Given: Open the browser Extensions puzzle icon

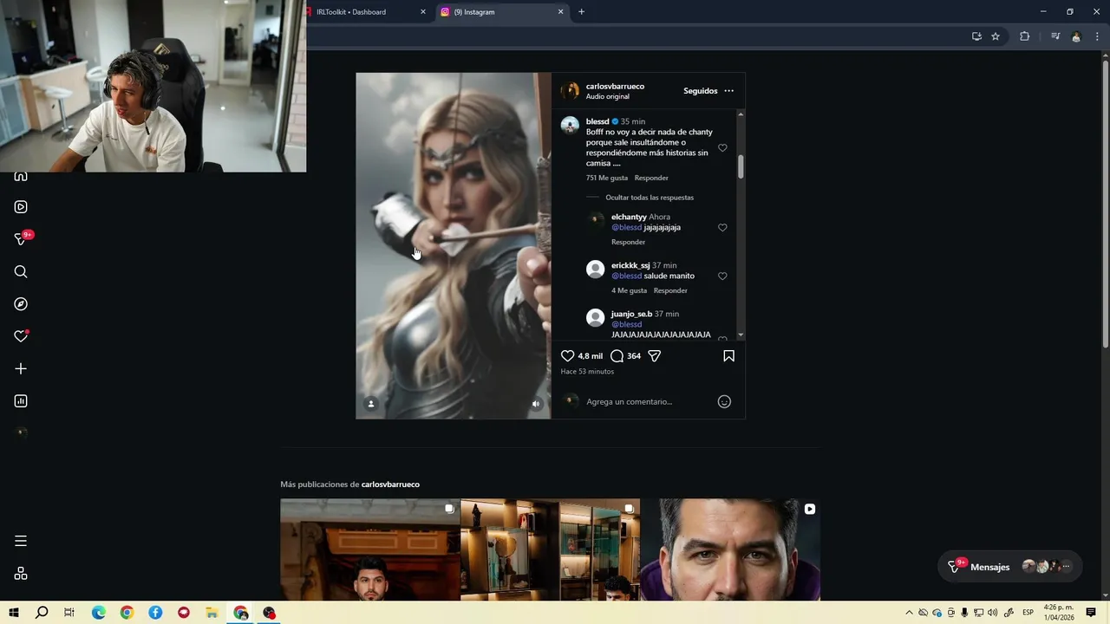Looking at the screenshot, I should [x=1024, y=36].
